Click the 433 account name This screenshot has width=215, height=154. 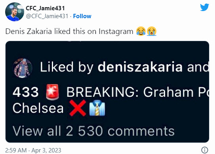[x=25, y=92]
